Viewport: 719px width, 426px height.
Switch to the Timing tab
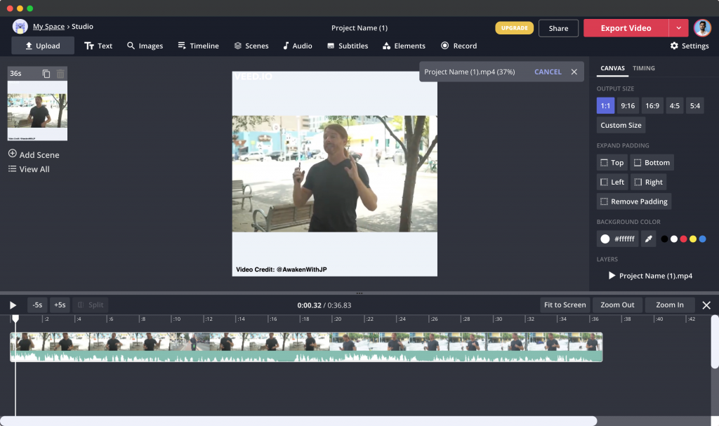tap(643, 68)
